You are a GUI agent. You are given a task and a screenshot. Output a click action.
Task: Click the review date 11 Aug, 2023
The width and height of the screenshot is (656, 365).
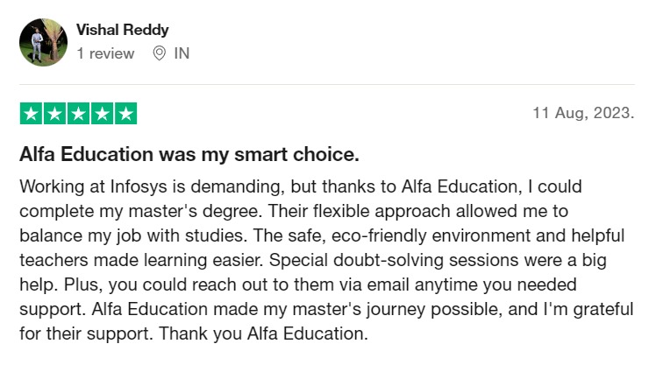[x=583, y=114]
